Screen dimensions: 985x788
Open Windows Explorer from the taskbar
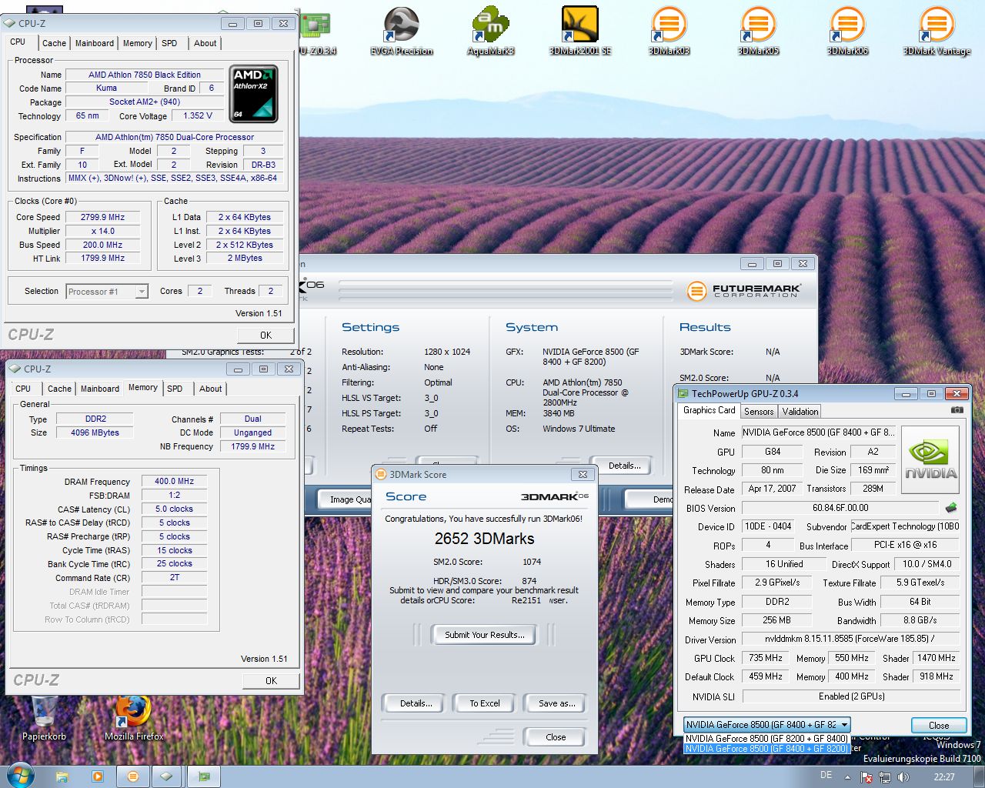(x=62, y=776)
